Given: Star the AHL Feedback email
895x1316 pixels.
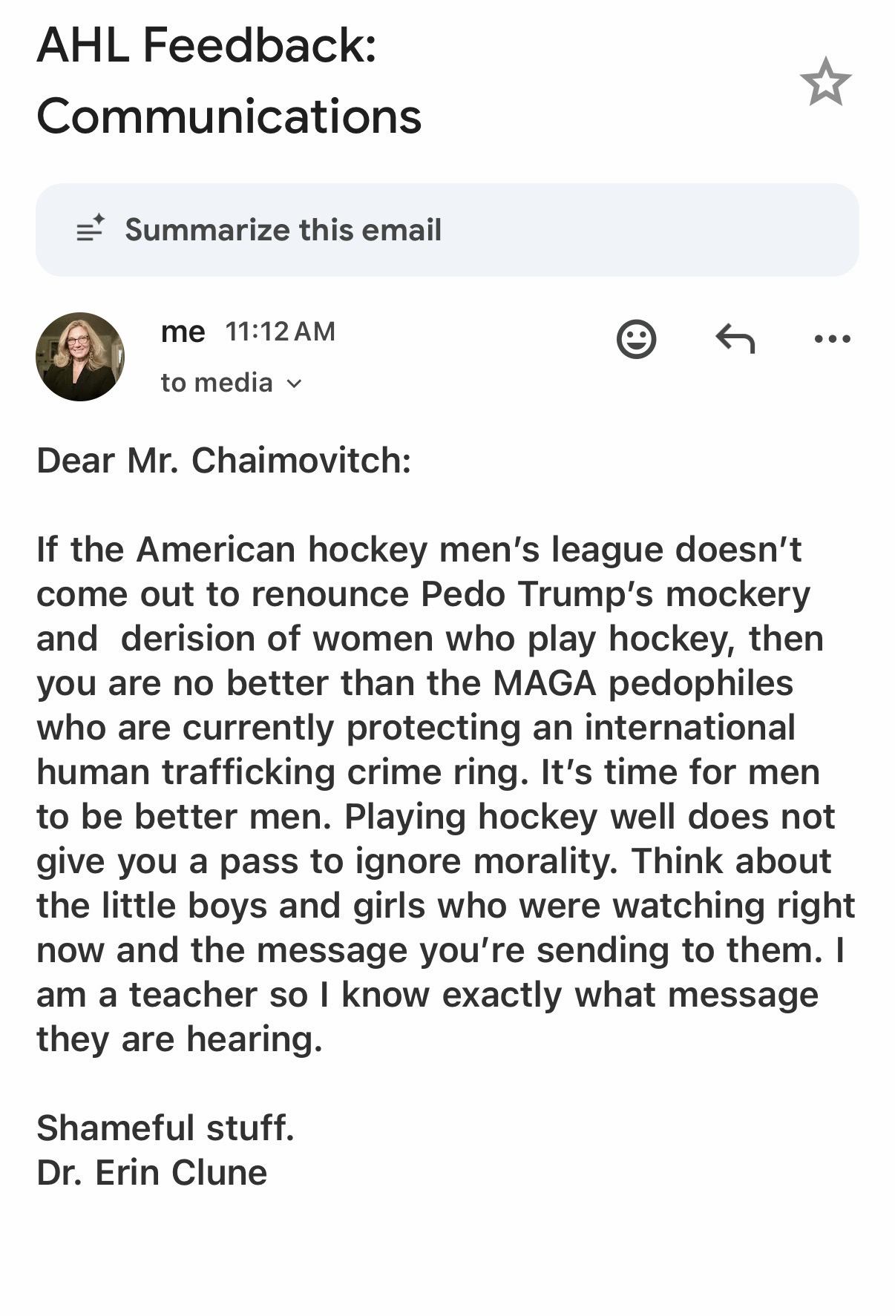Looking at the screenshot, I should click(825, 82).
